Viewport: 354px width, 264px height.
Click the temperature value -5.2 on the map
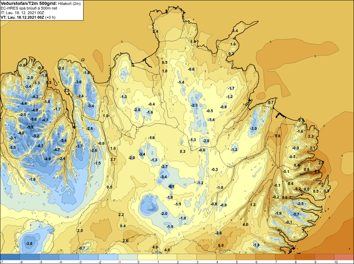36,136
